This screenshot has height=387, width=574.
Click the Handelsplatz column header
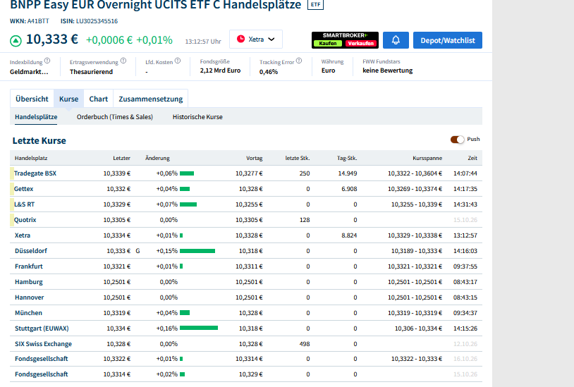point(31,158)
